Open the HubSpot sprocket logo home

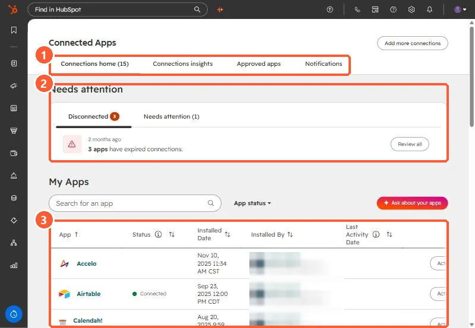click(12, 9)
